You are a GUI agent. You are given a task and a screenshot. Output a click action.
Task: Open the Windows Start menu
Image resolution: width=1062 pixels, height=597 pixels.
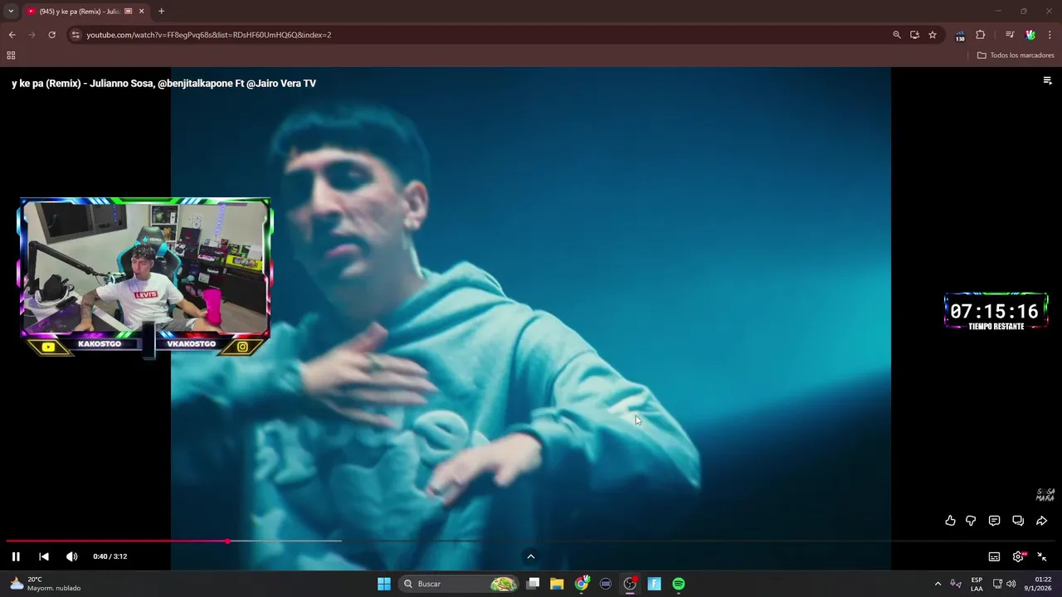[x=384, y=584]
